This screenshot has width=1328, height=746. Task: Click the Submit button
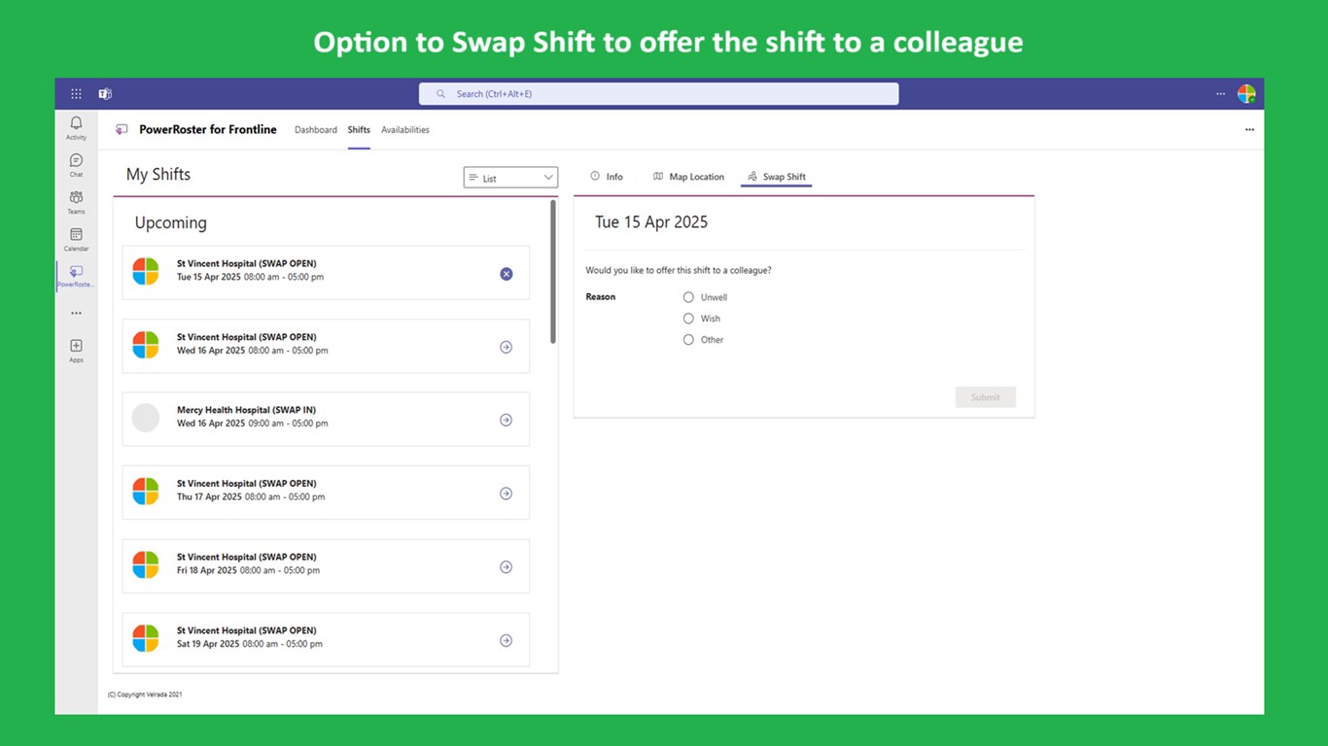(x=985, y=397)
